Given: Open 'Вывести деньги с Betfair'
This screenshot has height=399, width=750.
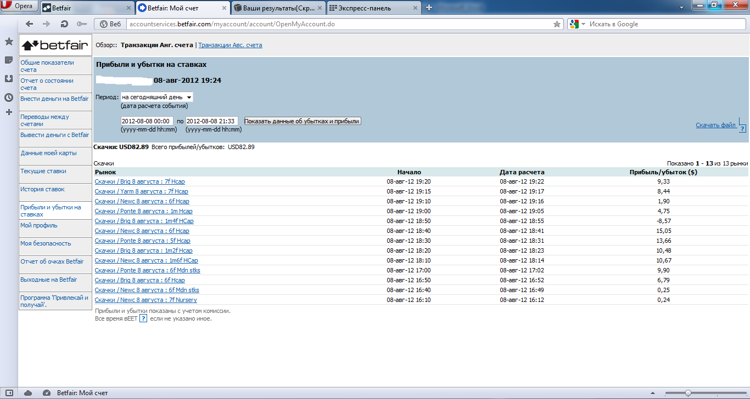Looking at the screenshot, I should point(55,138).
